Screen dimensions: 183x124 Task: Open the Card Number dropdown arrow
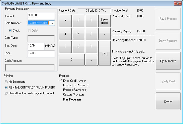[x=53, y=23]
